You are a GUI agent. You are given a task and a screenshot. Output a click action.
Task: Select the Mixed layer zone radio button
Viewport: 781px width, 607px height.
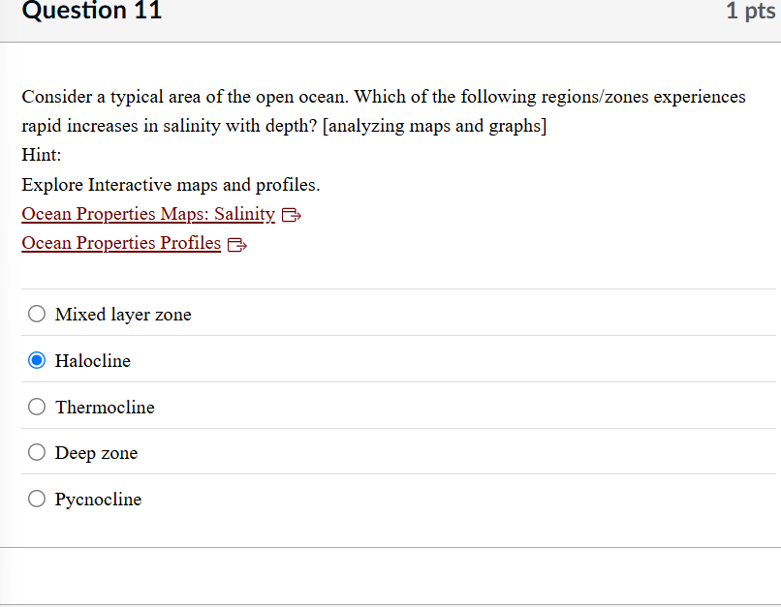coord(36,314)
